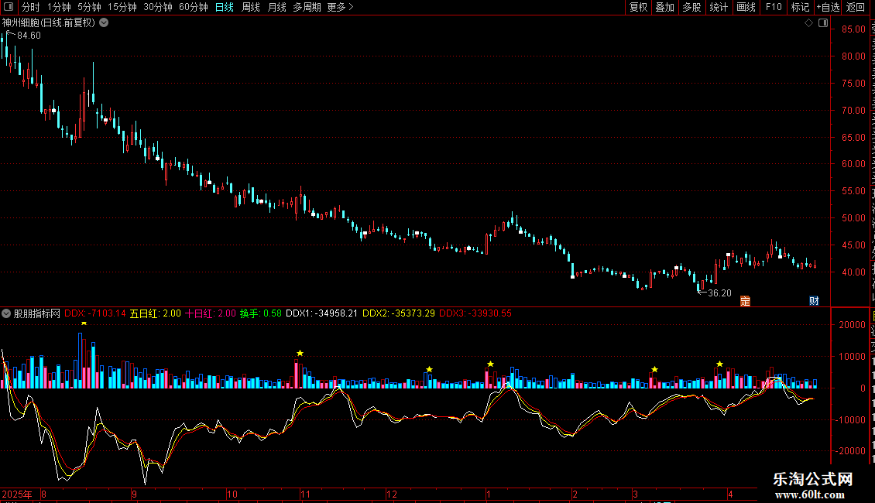875x503 pixels.
Task: Click the star signal near November
Action: pyautogui.click(x=300, y=353)
